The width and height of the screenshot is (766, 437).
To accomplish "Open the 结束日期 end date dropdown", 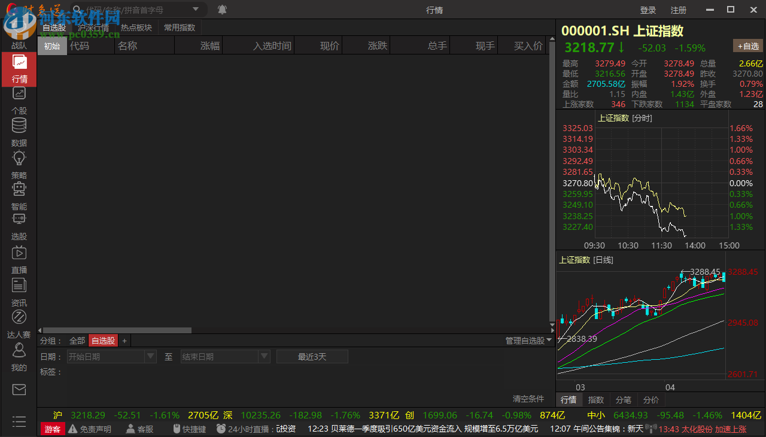I will coord(265,356).
